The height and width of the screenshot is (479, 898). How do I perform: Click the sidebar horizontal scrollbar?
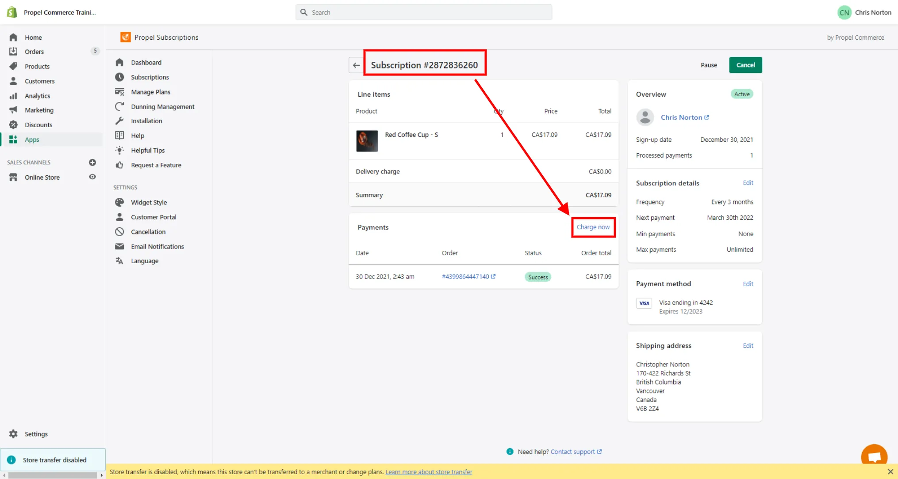point(53,475)
